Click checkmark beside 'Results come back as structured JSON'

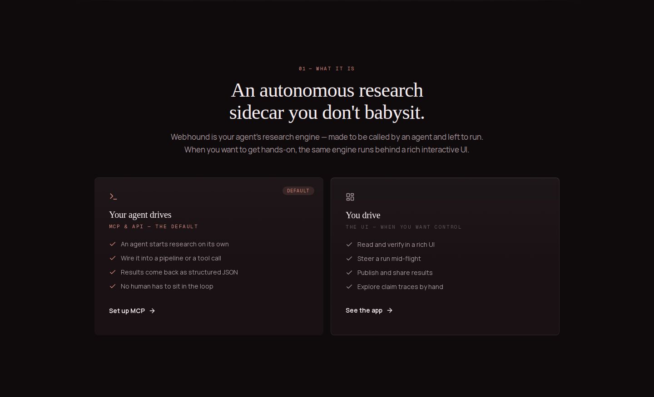(x=113, y=272)
